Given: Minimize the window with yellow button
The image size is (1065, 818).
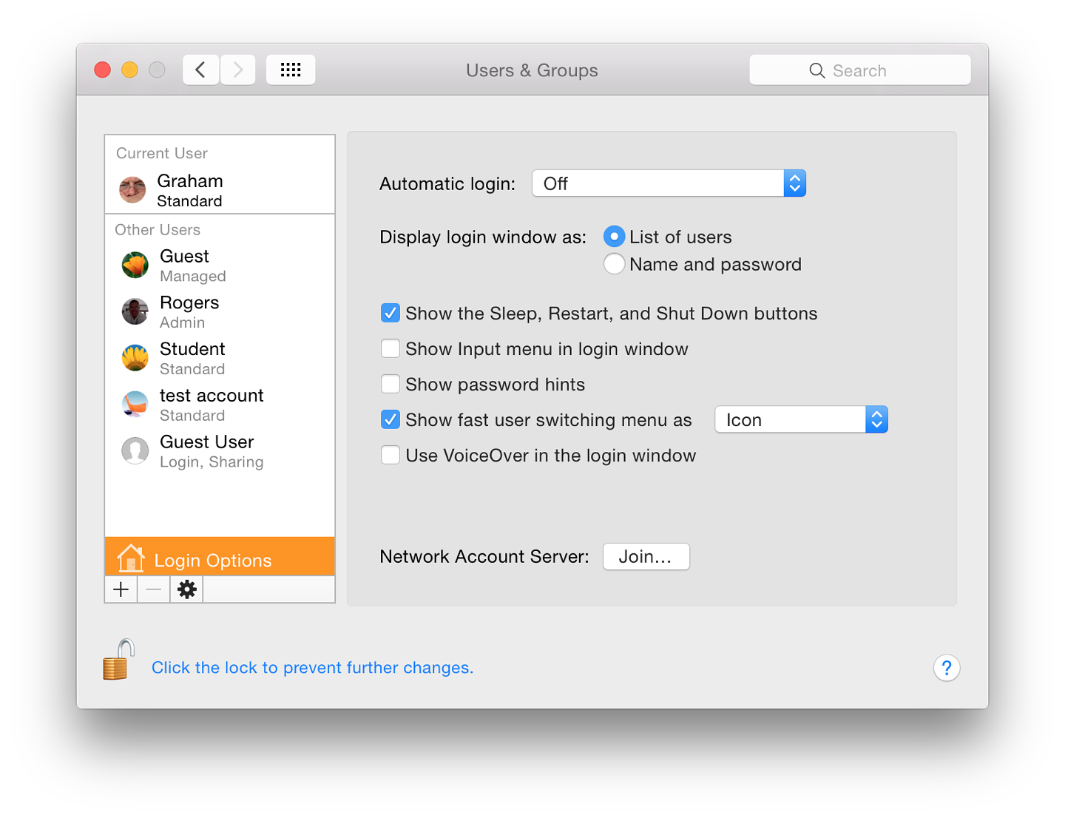Looking at the screenshot, I should pyautogui.click(x=129, y=70).
